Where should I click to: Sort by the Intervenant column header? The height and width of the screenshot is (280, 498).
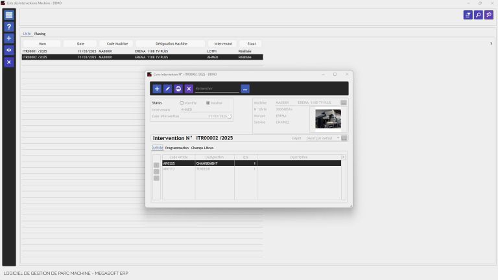(223, 43)
